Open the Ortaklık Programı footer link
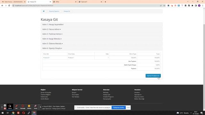Viewport: 205px width, 115px height. click(108, 97)
